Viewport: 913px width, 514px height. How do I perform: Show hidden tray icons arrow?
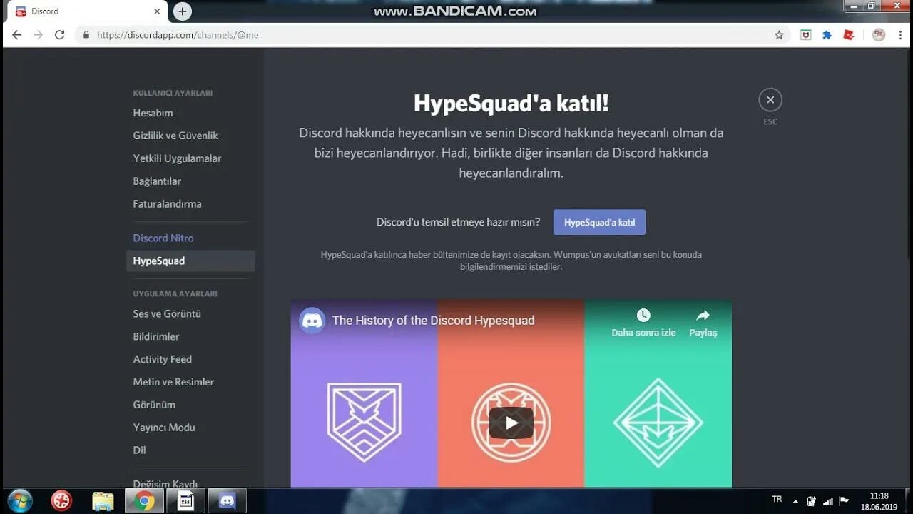pos(795,501)
